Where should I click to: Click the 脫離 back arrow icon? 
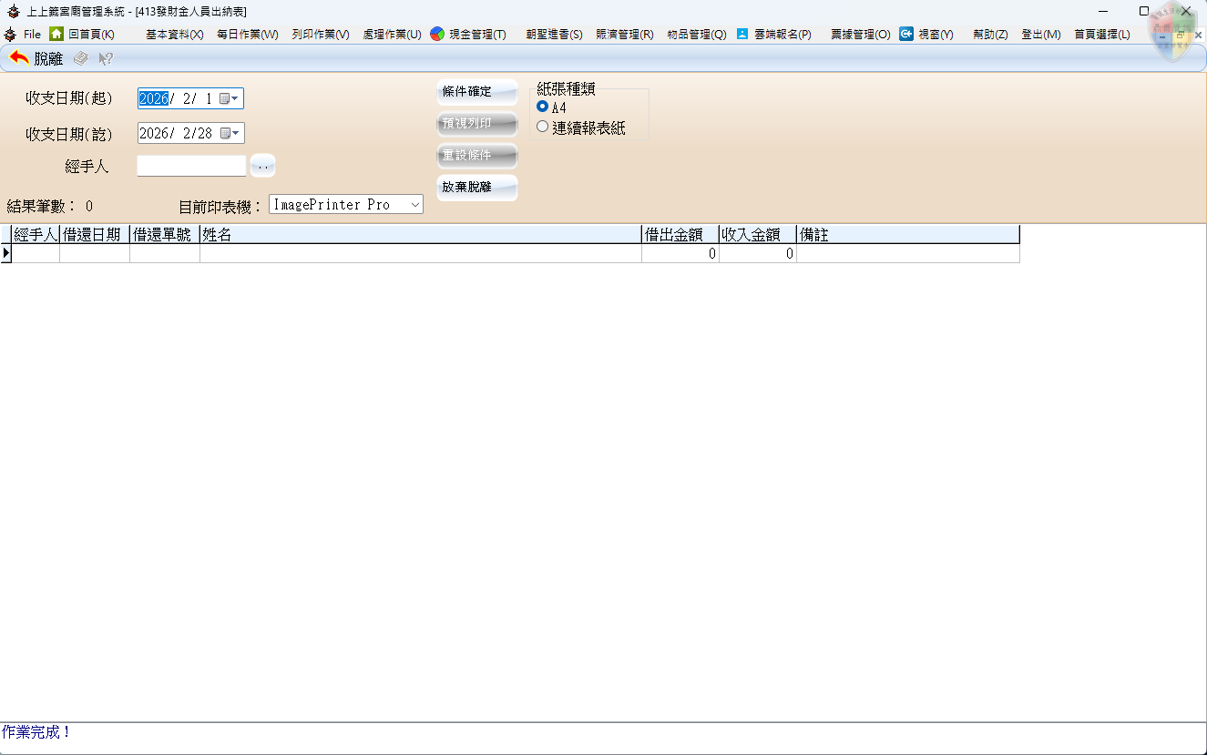[x=19, y=58]
